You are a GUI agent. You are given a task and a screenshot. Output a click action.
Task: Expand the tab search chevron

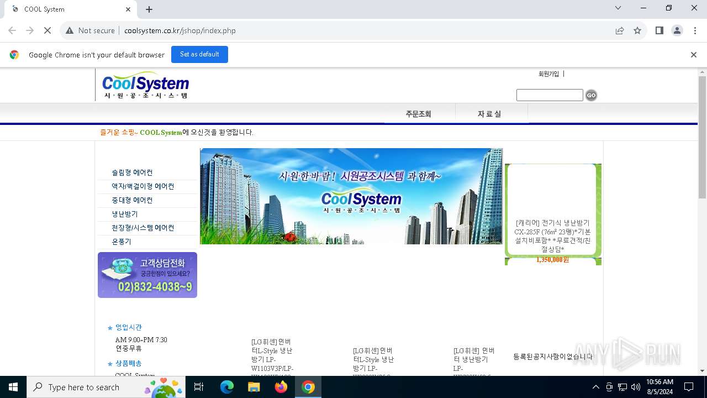coord(618,8)
